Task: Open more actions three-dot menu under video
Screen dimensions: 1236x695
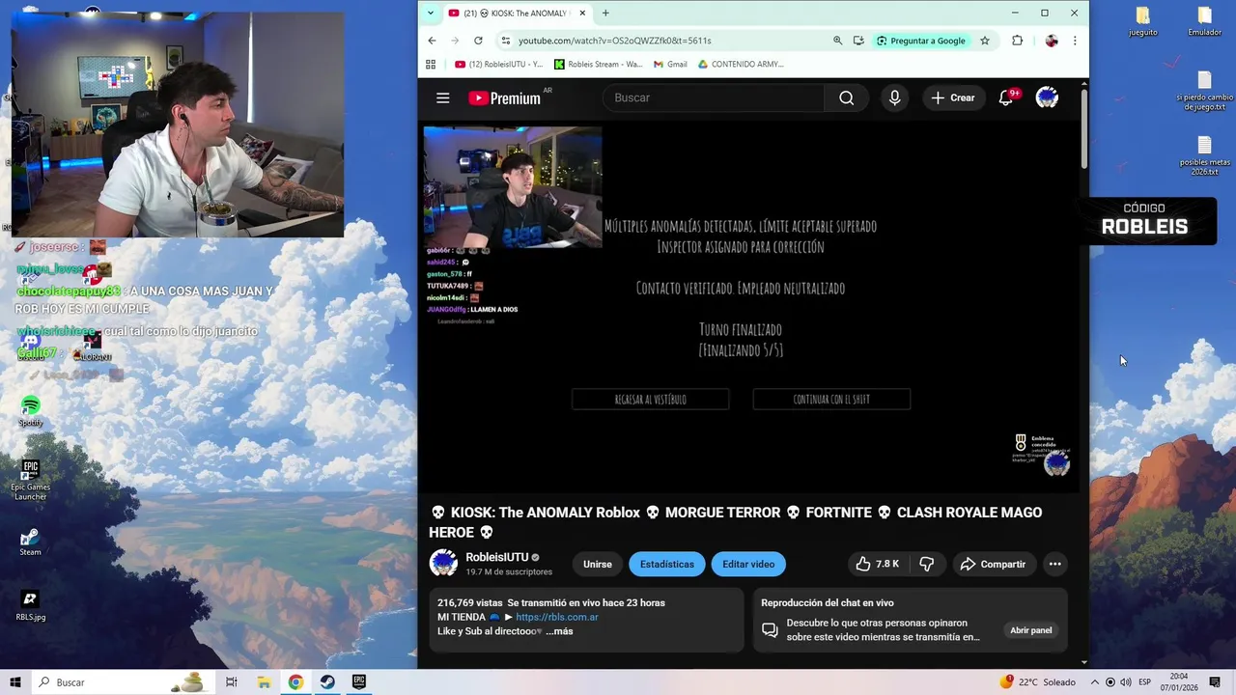Action: pos(1054,564)
